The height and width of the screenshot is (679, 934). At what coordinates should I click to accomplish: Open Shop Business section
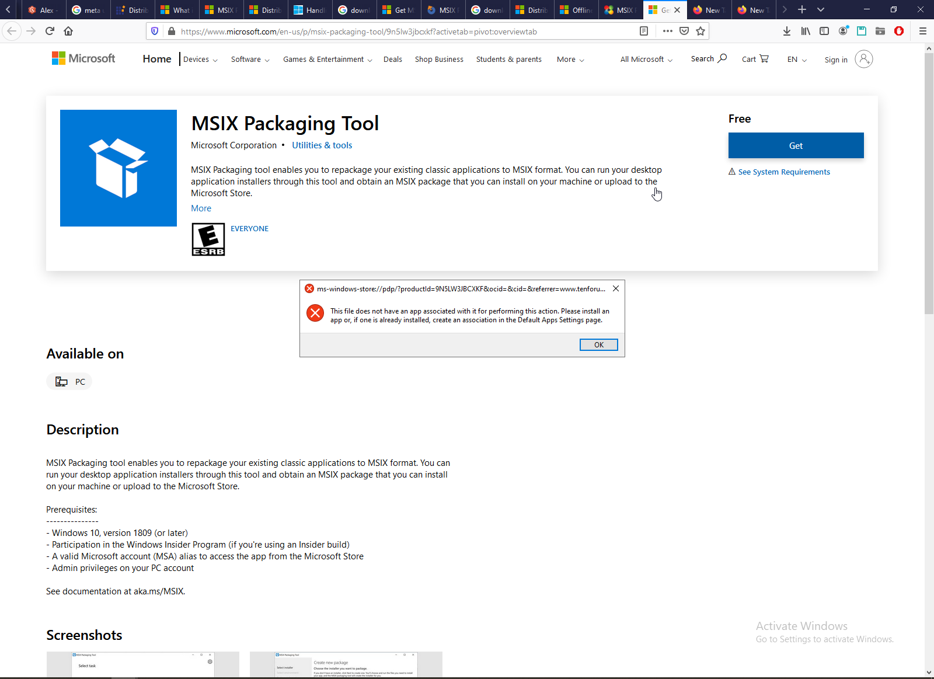point(439,60)
